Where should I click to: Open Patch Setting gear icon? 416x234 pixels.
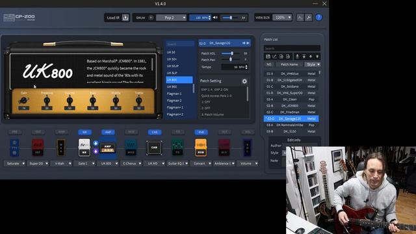pyautogui.click(x=244, y=81)
